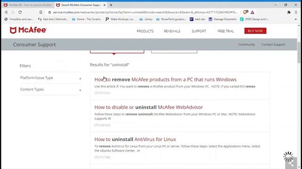Click article ID TS100162

coord(102,125)
